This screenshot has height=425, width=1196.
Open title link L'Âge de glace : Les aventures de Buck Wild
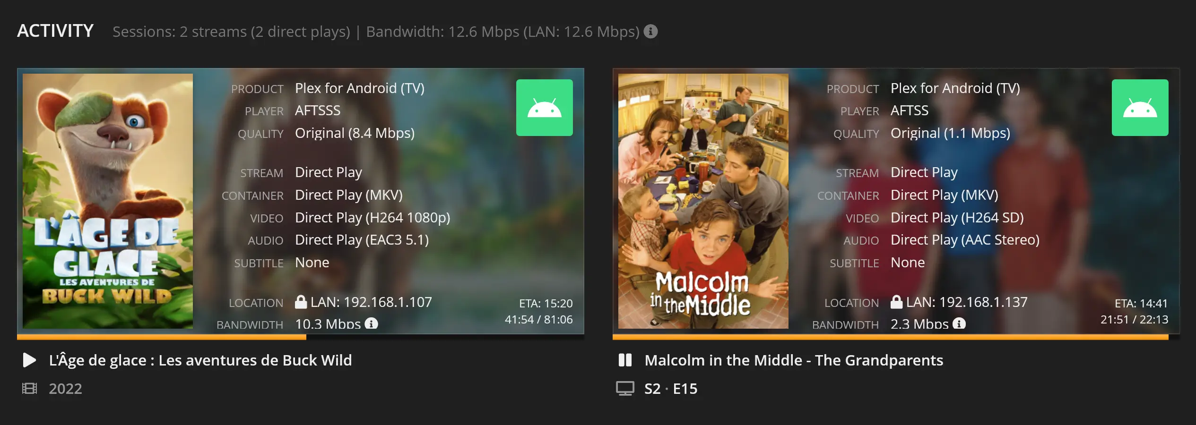200,360
